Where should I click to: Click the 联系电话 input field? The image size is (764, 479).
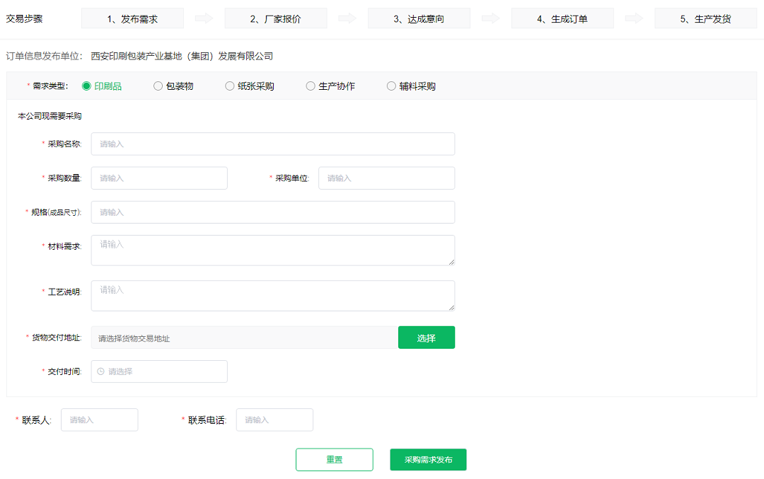click(274, 419)
